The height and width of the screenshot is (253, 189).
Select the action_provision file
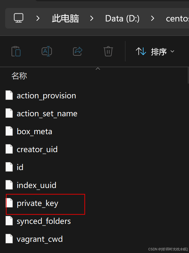(x=46, y=96)
